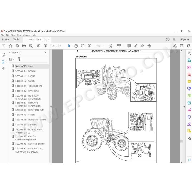The image size is (192, 192).
Task: Open Table of Contents bookmark
Action: pyautogui.click(x=24, y=66)
